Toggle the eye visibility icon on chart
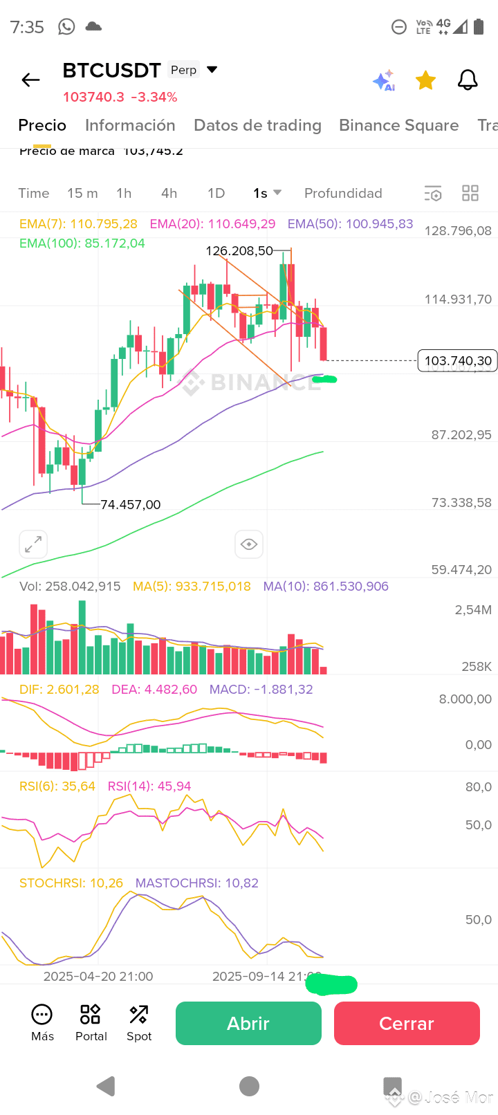The width and height of the screenshot is (498, 1115). tap(249, 544)
